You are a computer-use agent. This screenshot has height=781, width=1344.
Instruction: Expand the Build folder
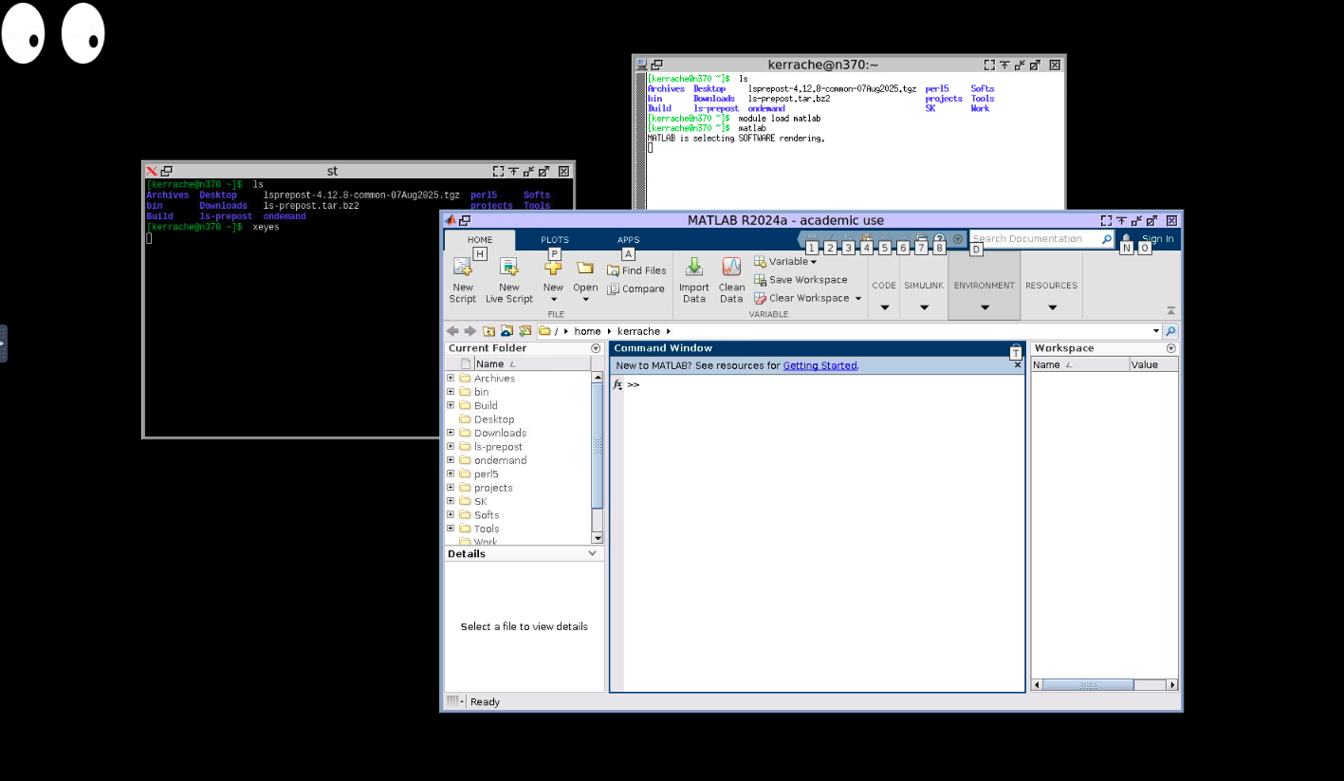pos(451,405)
